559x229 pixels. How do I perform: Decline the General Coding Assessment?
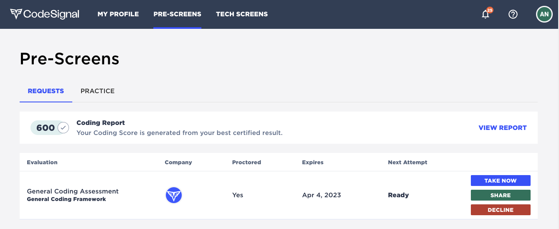click(x=501, y=210)
